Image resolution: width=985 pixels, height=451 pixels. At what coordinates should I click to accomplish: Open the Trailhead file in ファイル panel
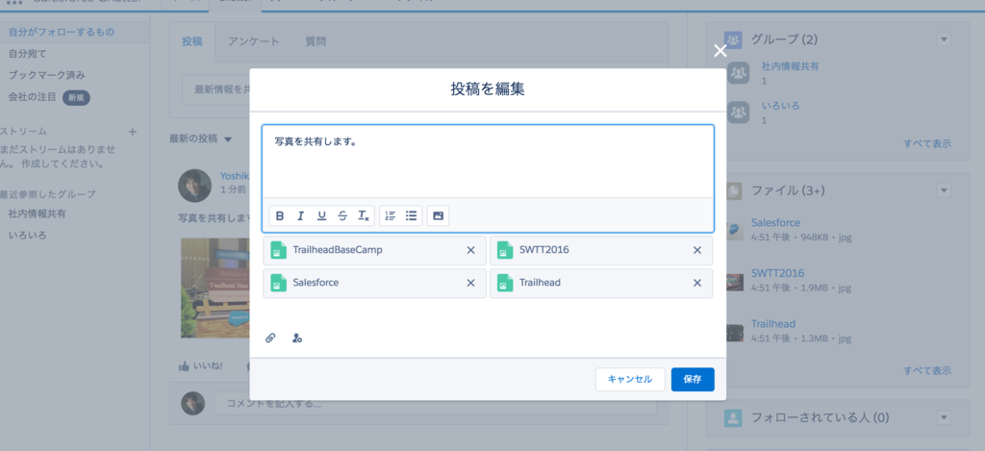coord(773,324)
